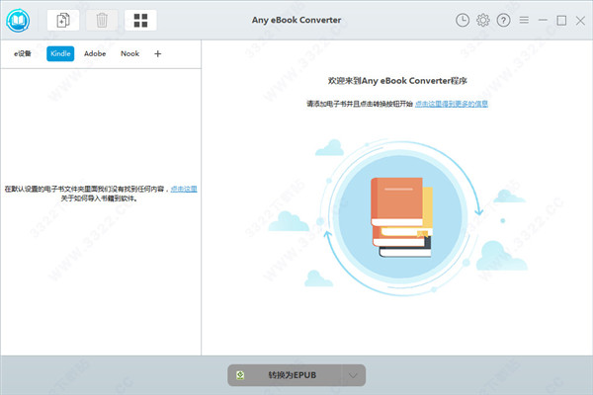Switch to the Nook tab
Viewport: 593px width, 395px height.
tap(129, 53)
